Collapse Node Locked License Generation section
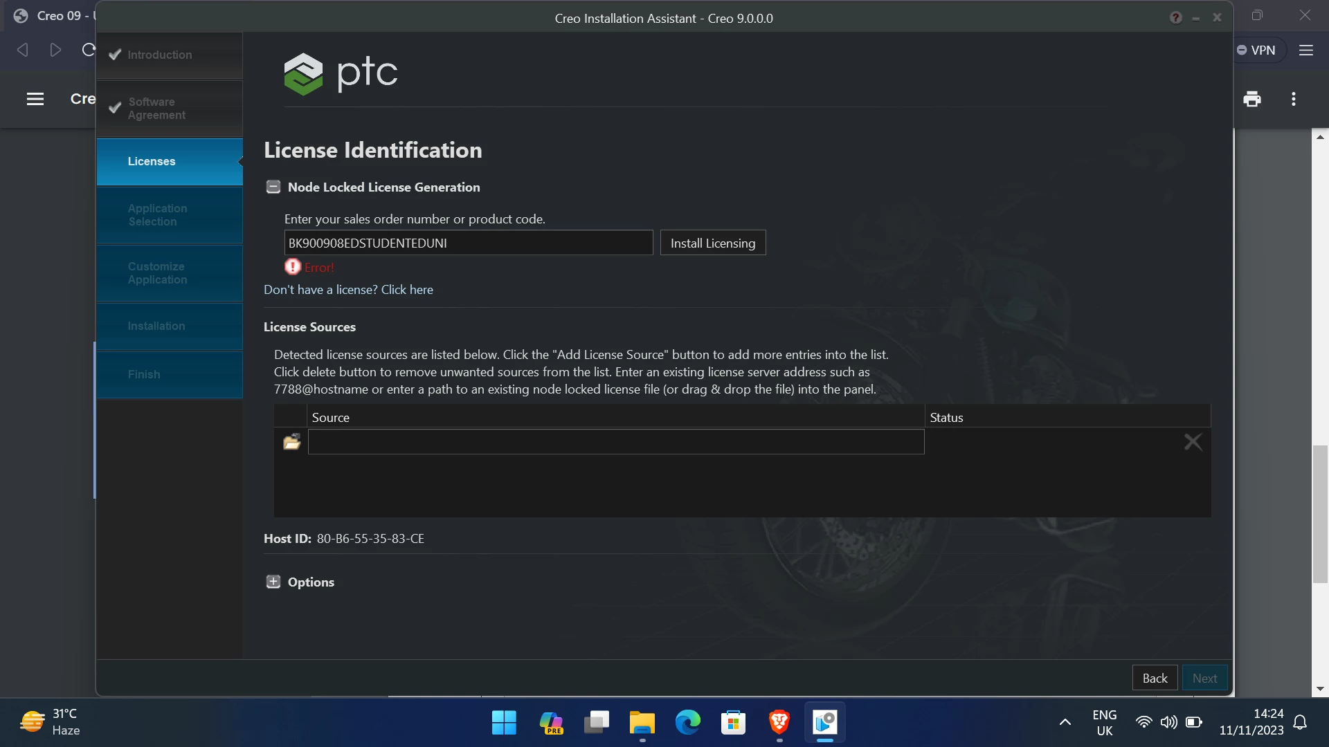This screenshot has height=747, width=1329. 273,187
